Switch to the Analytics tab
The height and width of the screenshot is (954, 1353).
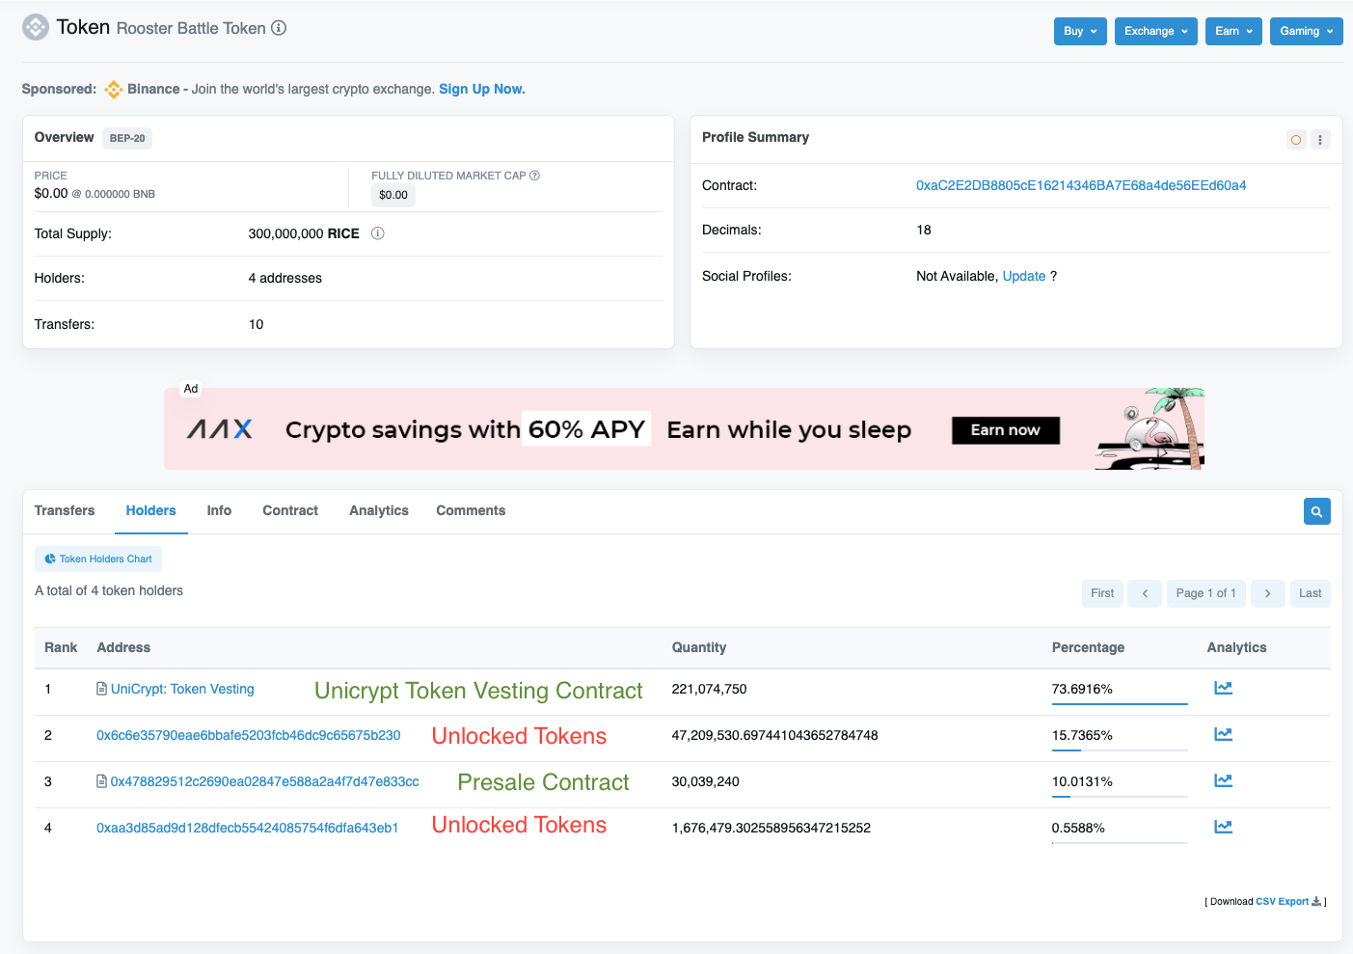(378, 510)
